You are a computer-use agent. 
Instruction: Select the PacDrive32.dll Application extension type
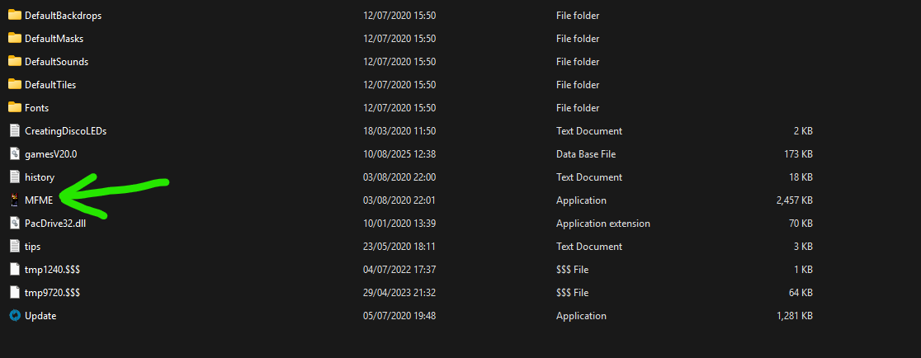602,224
